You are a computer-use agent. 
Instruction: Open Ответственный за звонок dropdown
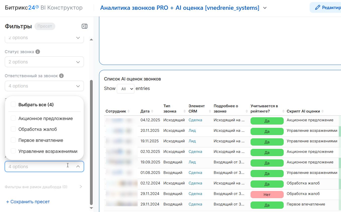[44, 86]
